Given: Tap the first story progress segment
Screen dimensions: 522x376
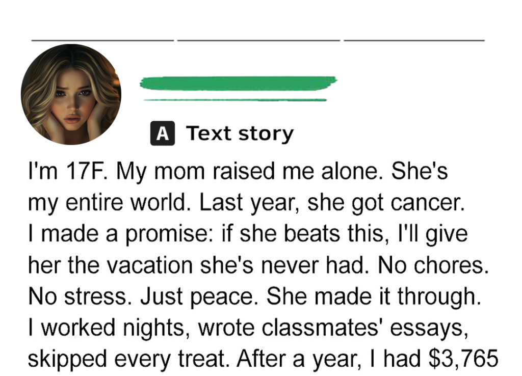Looking at the screenshot, I should click(x=102, y=40).
